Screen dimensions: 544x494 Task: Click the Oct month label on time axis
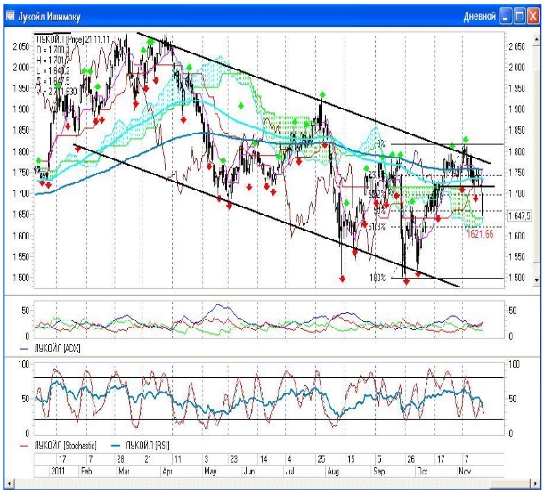click(x=422, y=471)
